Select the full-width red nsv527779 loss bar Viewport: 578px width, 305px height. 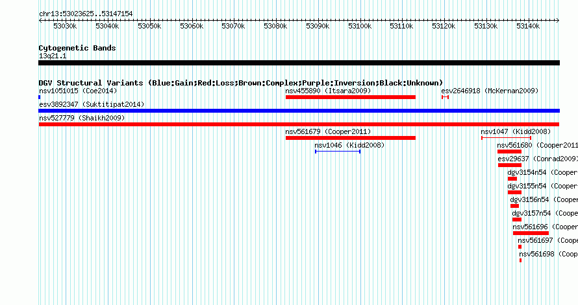pos(299,124)
